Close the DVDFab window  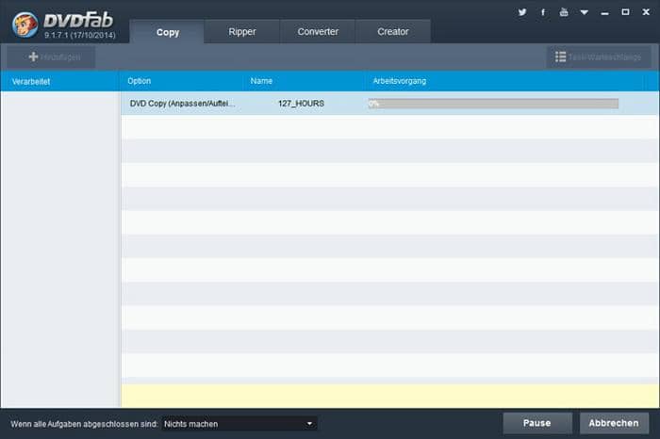click(x=646, y=12)
